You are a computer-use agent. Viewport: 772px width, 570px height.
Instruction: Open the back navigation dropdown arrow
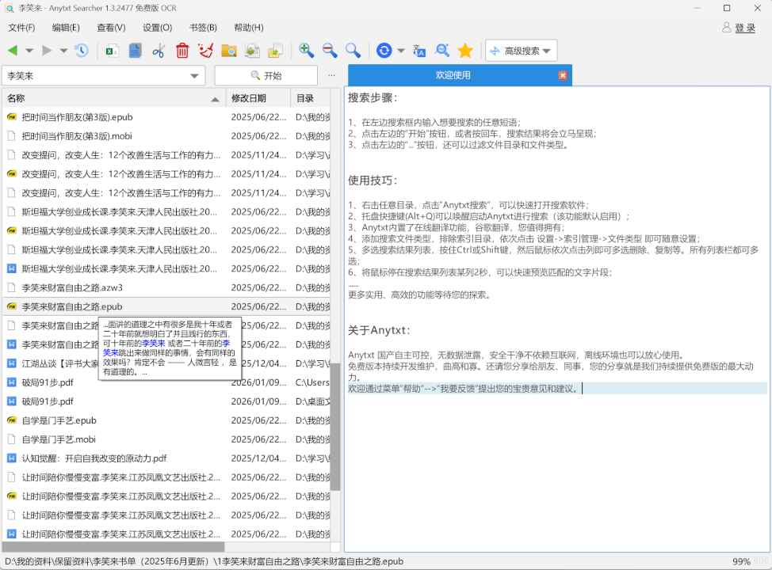pyautogui.click(x=30, y=50)
